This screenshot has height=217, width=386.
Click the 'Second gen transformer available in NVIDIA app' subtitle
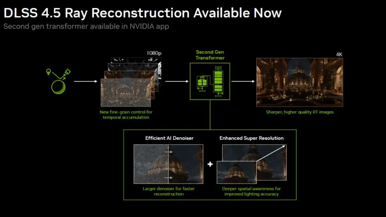click(x=86, y=26)
